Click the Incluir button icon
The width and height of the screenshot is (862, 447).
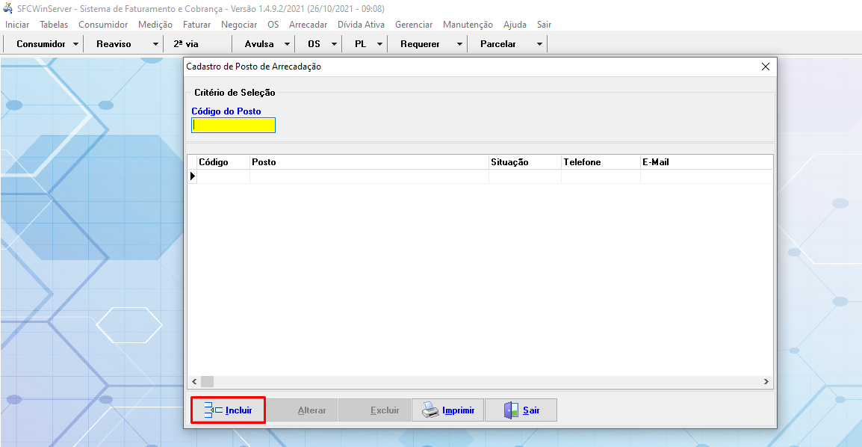click(x=213, y=410)
